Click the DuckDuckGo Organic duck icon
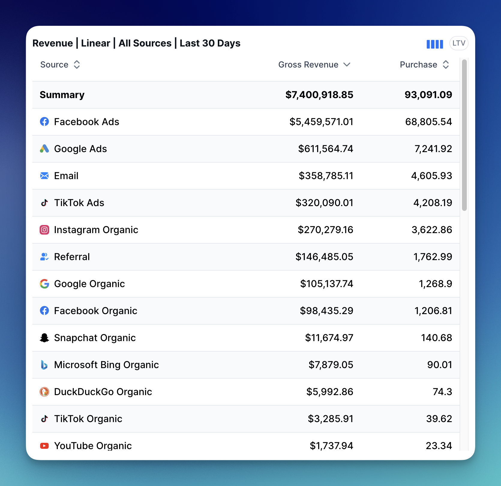Viewport: 501px width, 486px height. click(x=44, y=392)
